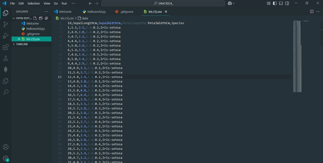Toggle the bottom panel layout button
Image resolution: width=323 pixels, height=163 pixels.
tap(281, 3)
